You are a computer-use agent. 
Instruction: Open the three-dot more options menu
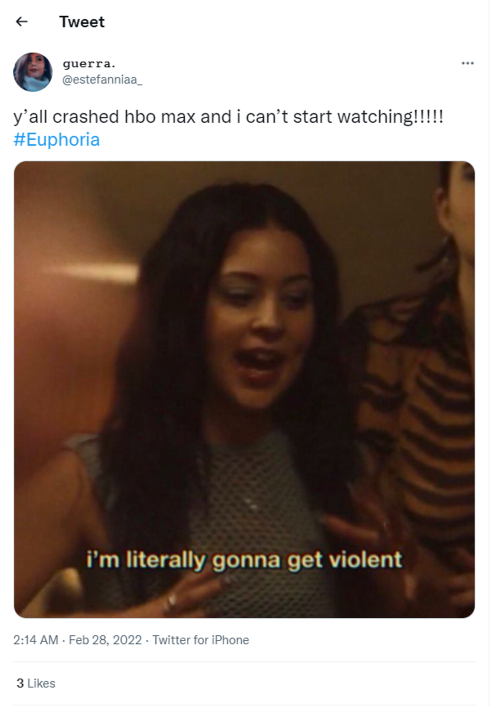467,63
